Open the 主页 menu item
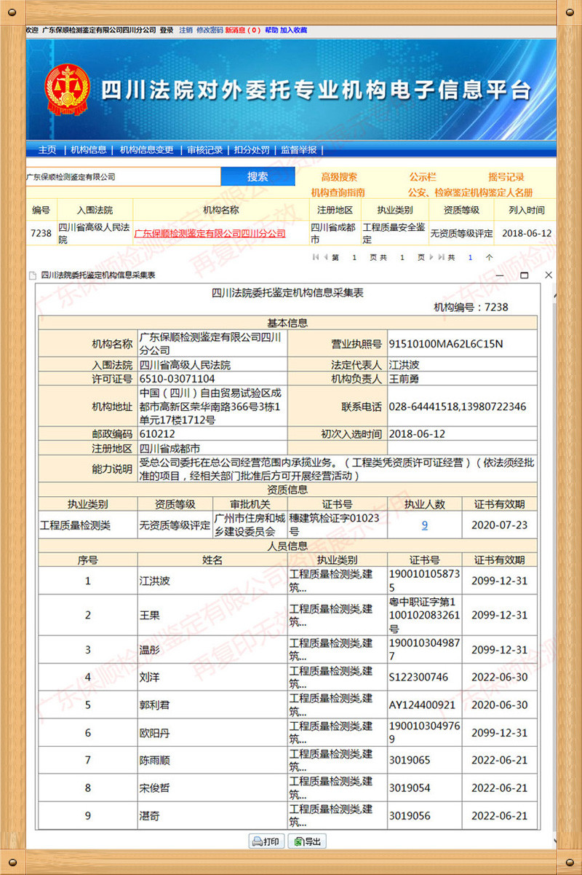 [x=47, y=150]
